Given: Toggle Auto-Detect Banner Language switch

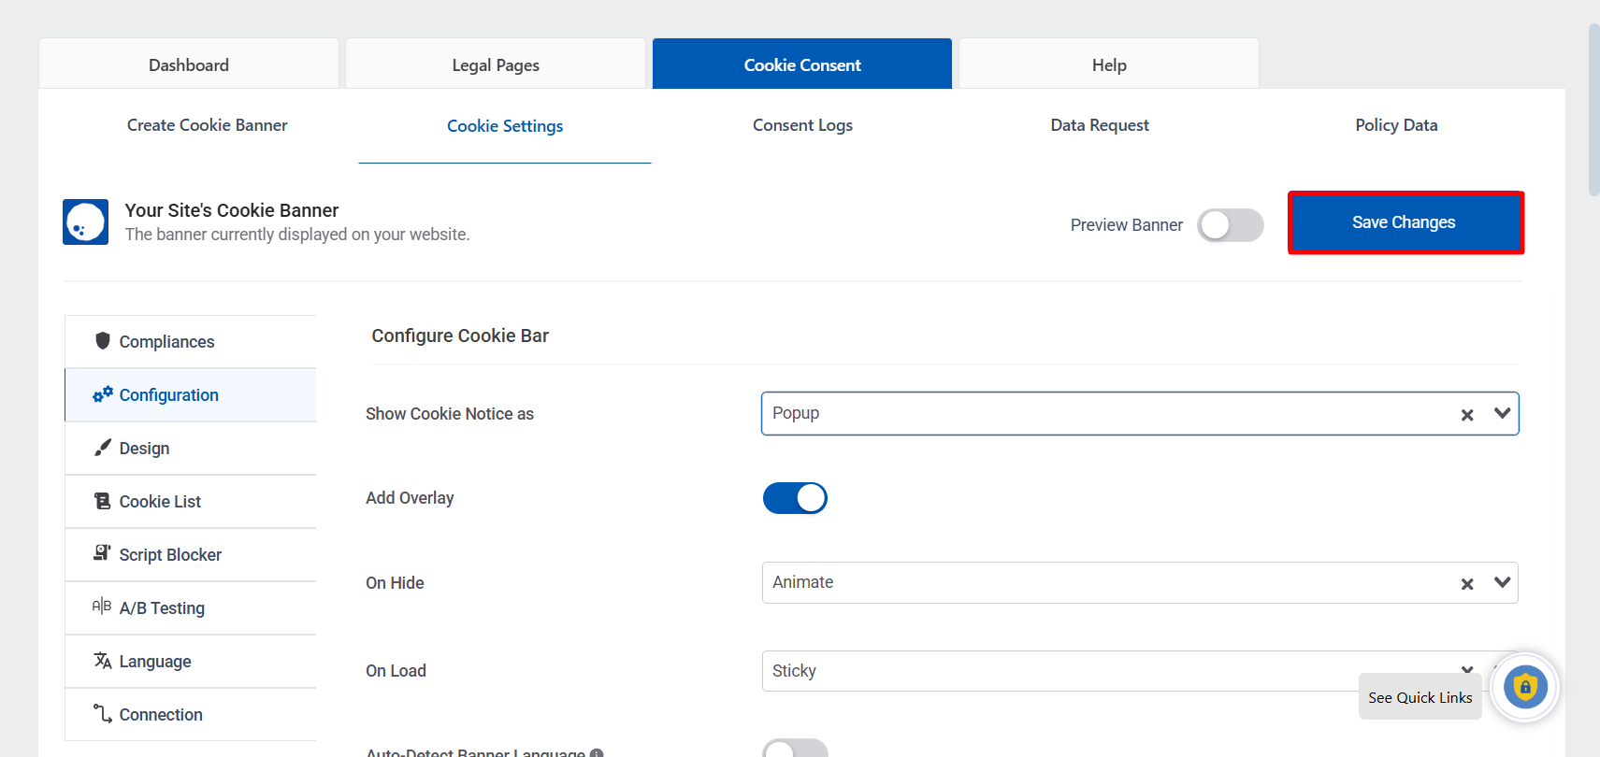Looking at the screenshot, I should click(795, 749).
